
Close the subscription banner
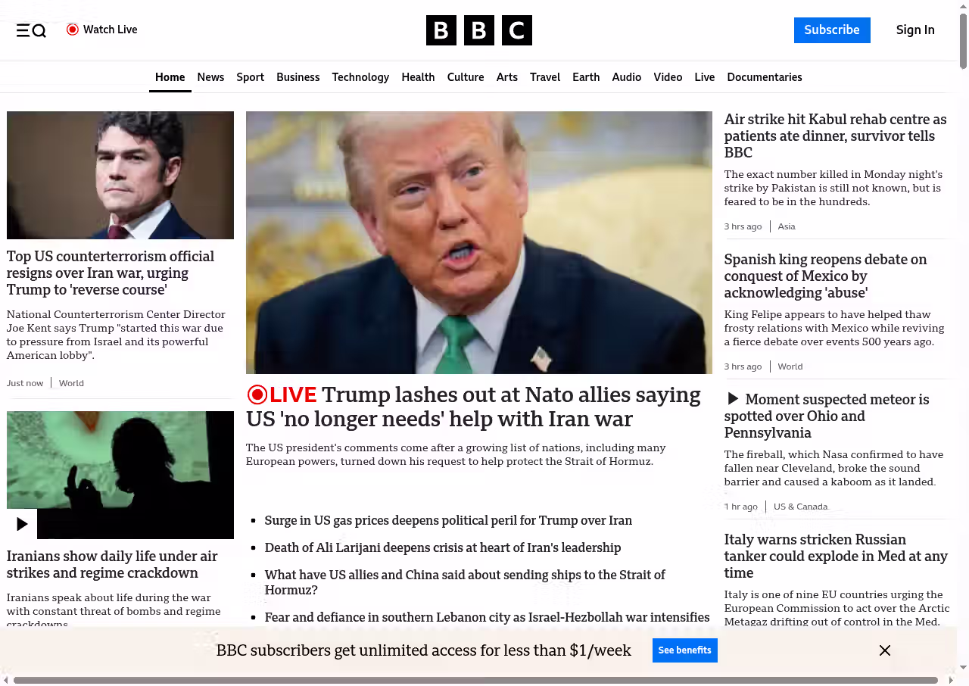pyautogui.click(x=884, y=650)
